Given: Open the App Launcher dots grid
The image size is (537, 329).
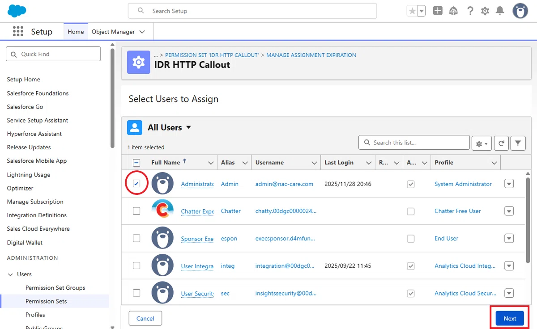Looking at the screenshot, I should tap(18, 31).
